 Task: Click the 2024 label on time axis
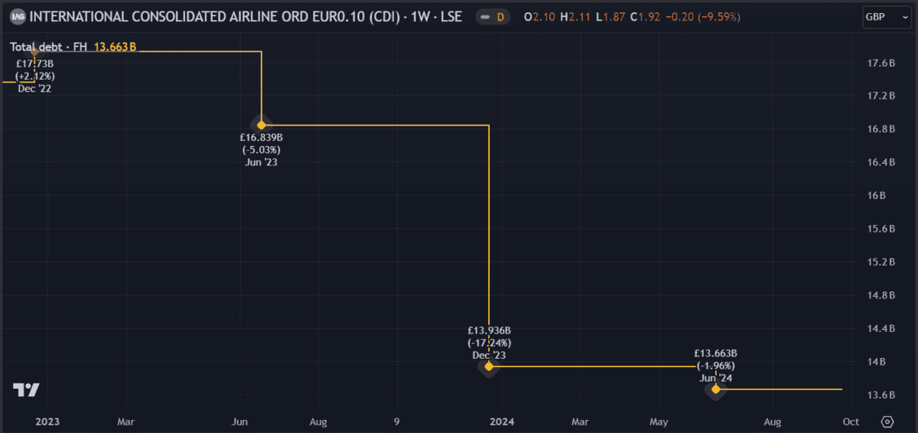click(x=502, y=422)
